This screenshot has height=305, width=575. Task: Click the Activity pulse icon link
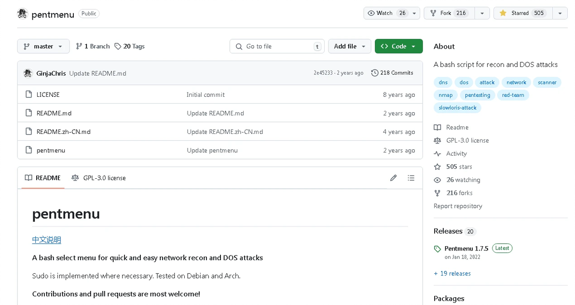coord(438,154)
